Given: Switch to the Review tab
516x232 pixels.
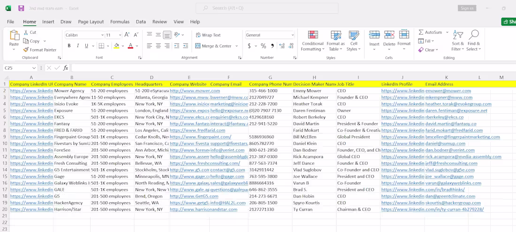Looking at the screenshot, I should (x=159, y=22).
